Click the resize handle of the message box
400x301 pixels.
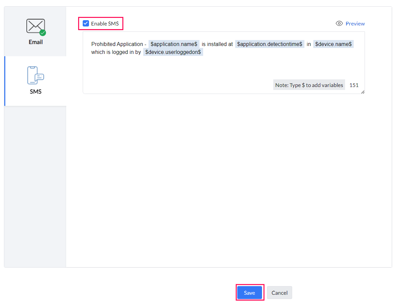(363, 92)
